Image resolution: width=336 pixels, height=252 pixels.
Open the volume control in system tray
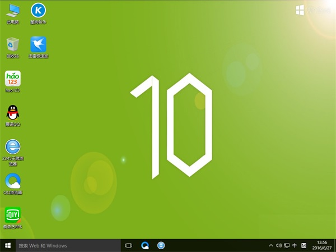click(279, 245)
